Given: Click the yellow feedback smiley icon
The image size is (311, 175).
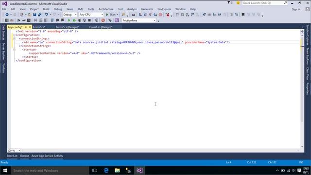Looking at the screenshot, I should [238, 3].
